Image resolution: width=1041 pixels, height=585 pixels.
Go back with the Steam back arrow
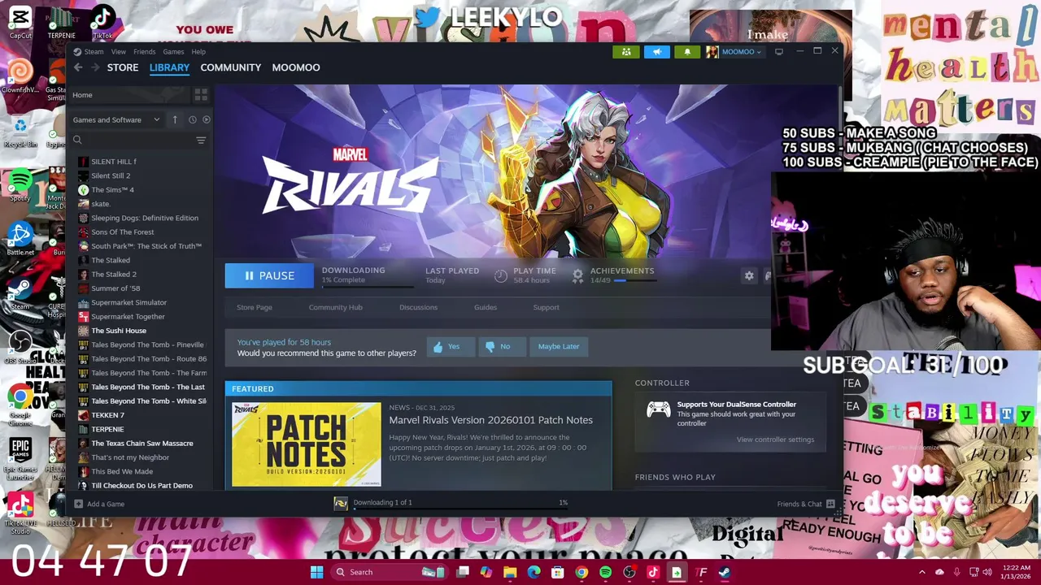[78, 67]
